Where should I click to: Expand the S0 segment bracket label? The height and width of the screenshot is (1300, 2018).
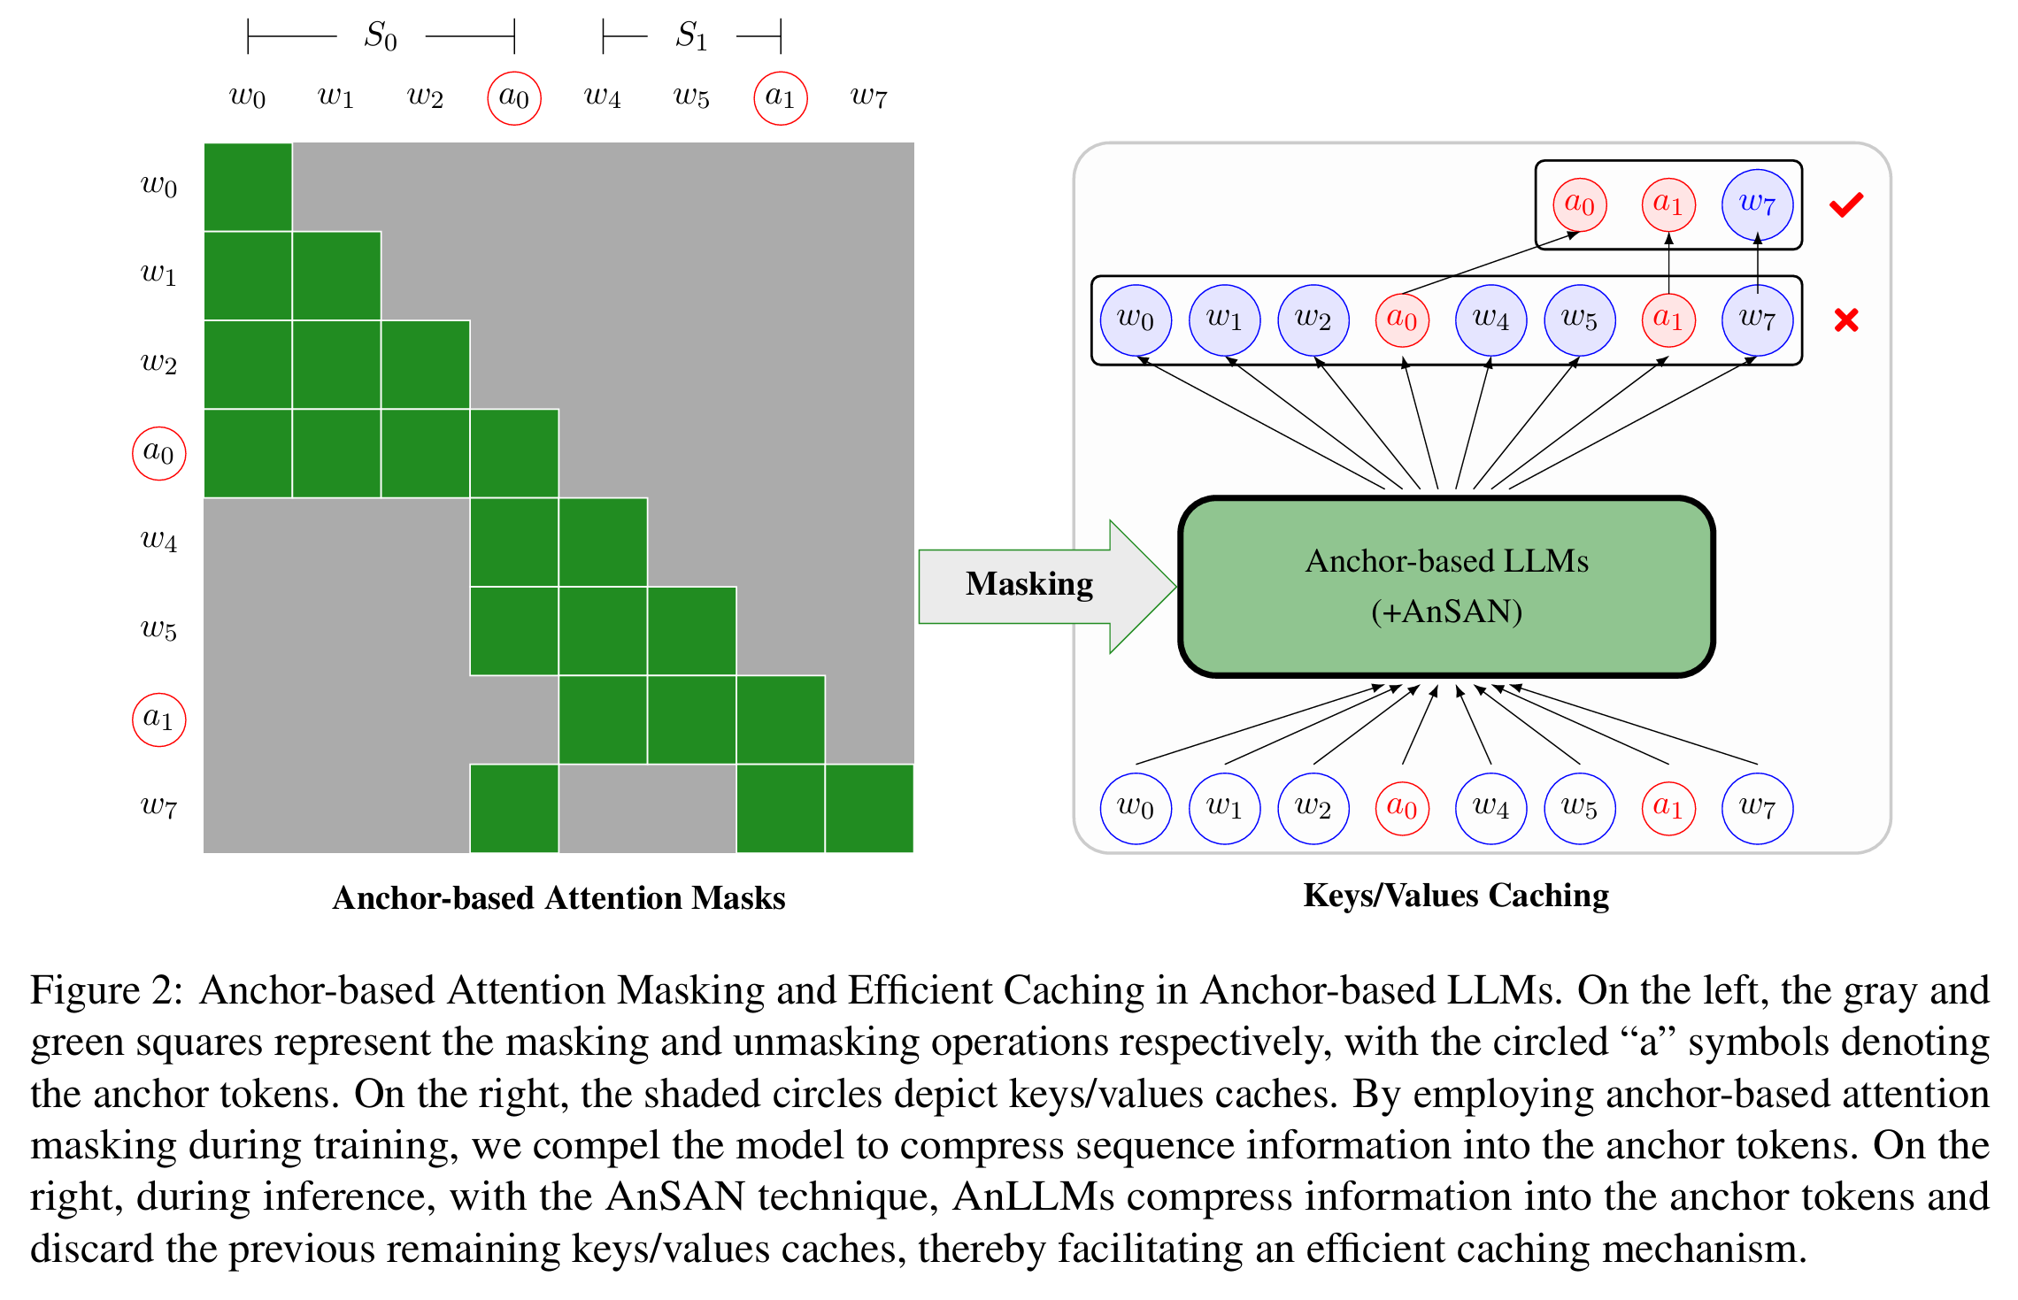(x=379, y=35)
